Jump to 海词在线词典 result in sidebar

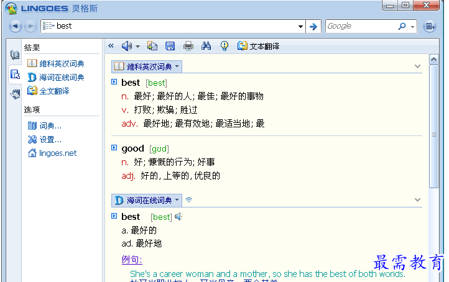[55, 77]
